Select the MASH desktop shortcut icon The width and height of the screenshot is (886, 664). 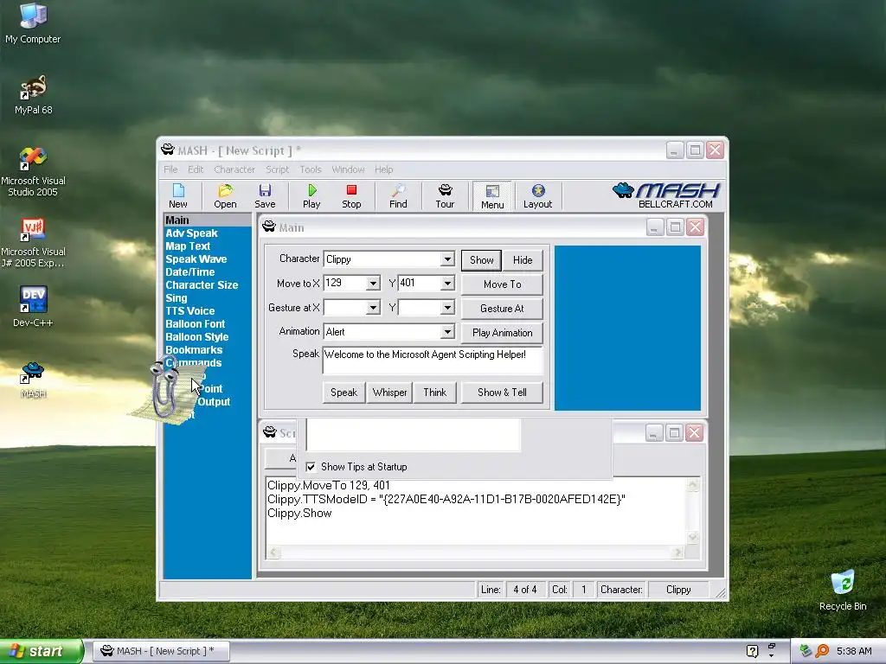click(x=33, y=380)
